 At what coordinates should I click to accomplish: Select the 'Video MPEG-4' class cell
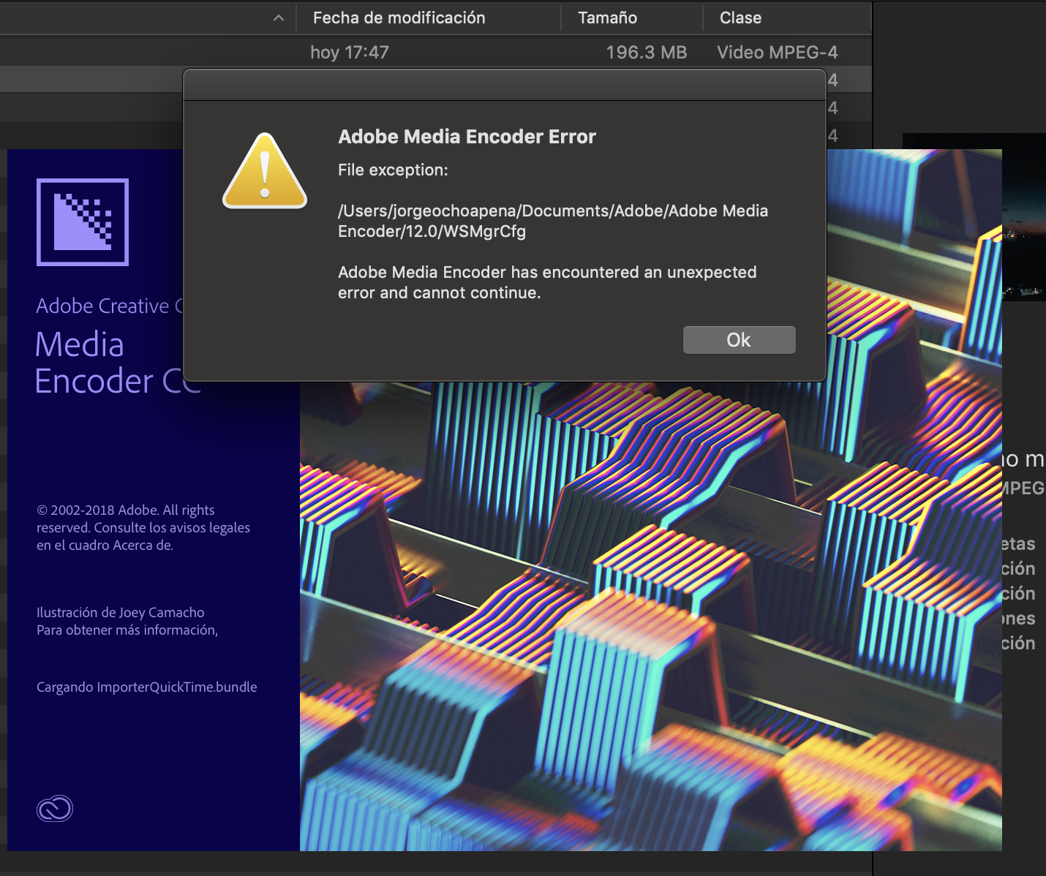click(777, 52)
